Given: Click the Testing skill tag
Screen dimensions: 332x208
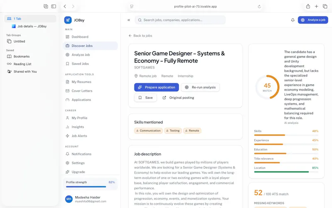Looking at the screenshot, I should pyautogui.click(x=173, y=131).
